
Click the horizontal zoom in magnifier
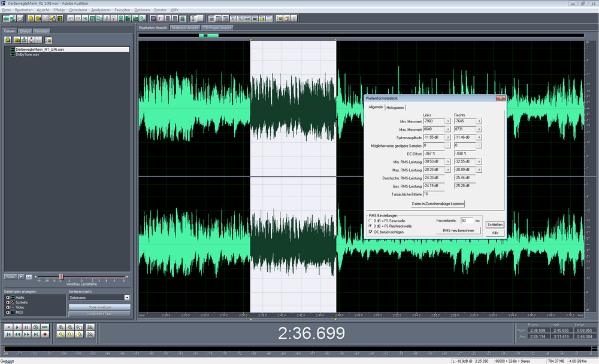61,327
